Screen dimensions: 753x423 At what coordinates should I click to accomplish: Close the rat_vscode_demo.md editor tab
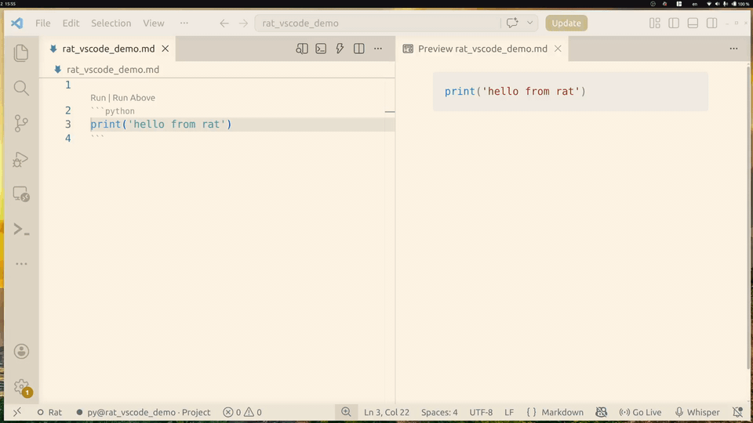166,49
